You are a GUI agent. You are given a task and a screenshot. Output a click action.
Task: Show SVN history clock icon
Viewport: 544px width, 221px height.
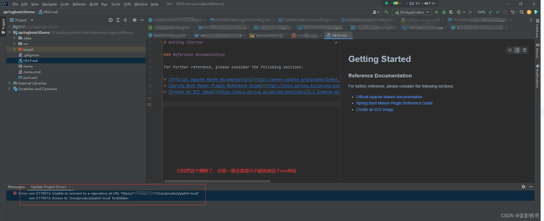point(505,12)
